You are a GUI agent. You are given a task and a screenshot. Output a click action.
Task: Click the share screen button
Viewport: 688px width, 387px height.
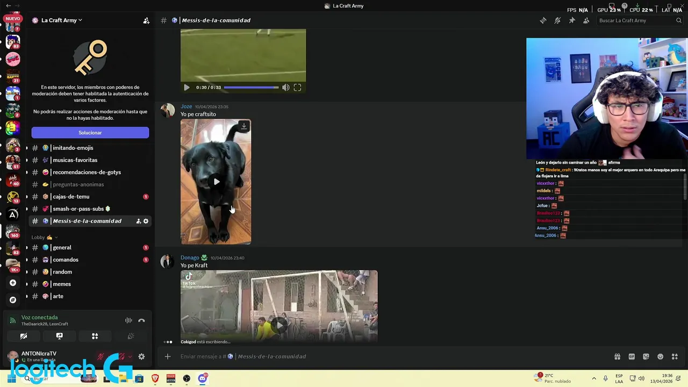click(x=59, y=336)
